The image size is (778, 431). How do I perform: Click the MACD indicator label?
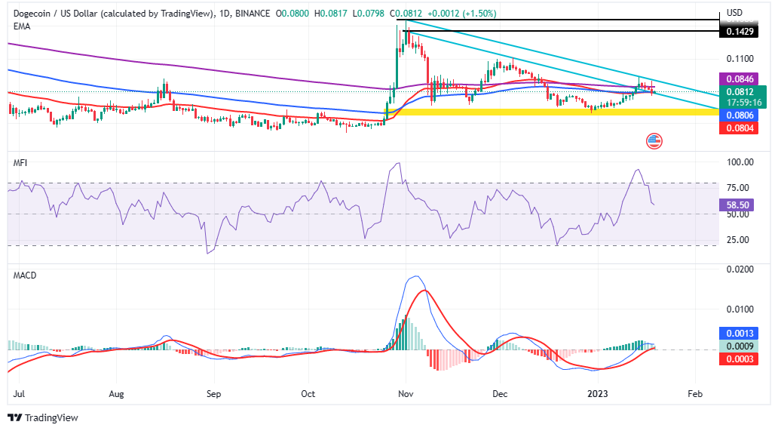coord(25,276)
